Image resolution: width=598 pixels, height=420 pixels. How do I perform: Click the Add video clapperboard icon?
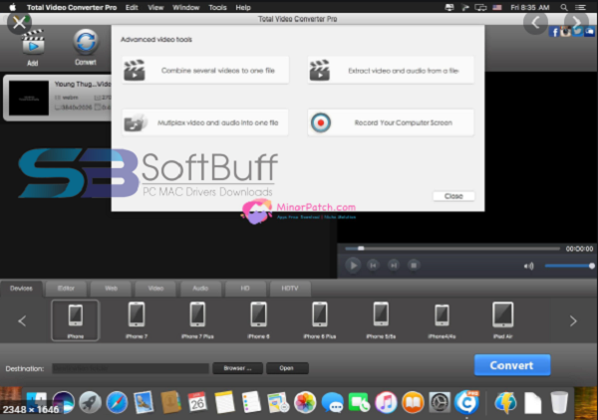point(33,42)
